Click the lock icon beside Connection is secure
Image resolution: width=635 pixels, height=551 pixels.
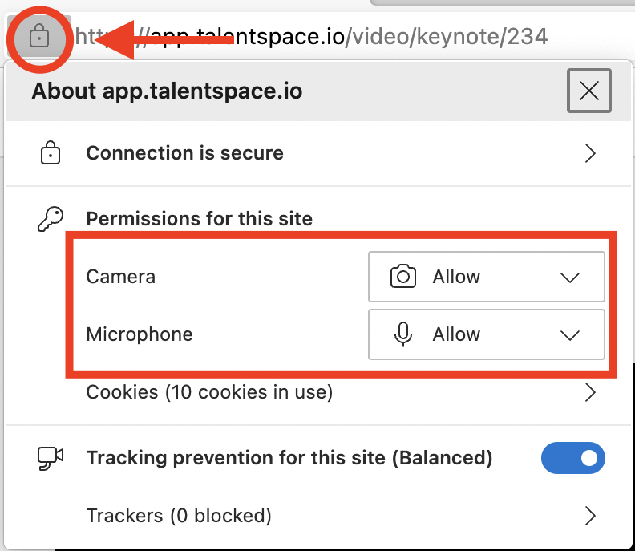click(x=51, y=153)
